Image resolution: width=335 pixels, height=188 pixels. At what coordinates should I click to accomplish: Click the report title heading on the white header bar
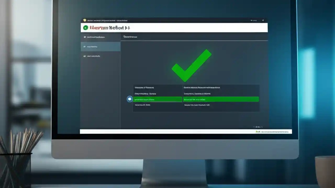(110, 28)
